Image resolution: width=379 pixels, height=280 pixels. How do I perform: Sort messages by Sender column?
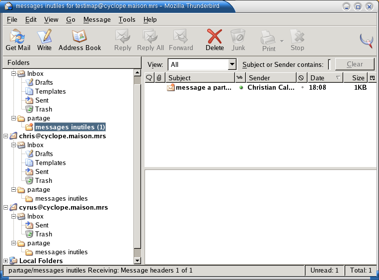[271, 78]
